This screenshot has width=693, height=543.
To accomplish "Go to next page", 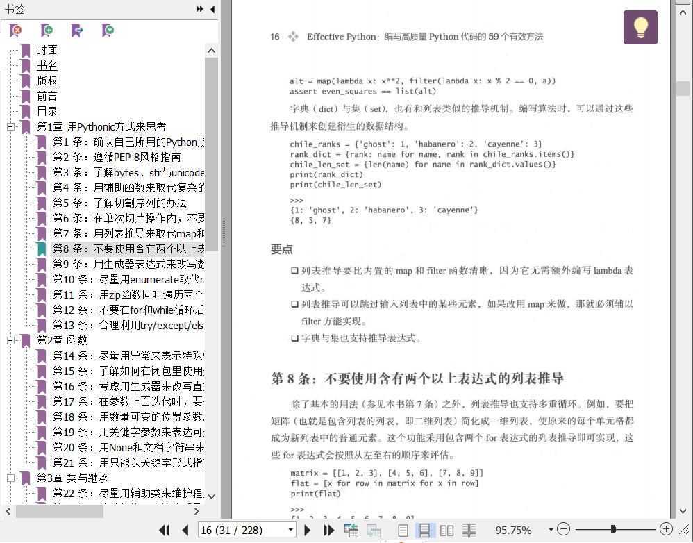I will (308, 530).
